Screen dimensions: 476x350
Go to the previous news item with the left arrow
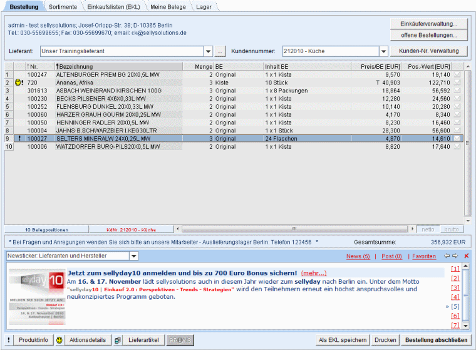point(447,256)
